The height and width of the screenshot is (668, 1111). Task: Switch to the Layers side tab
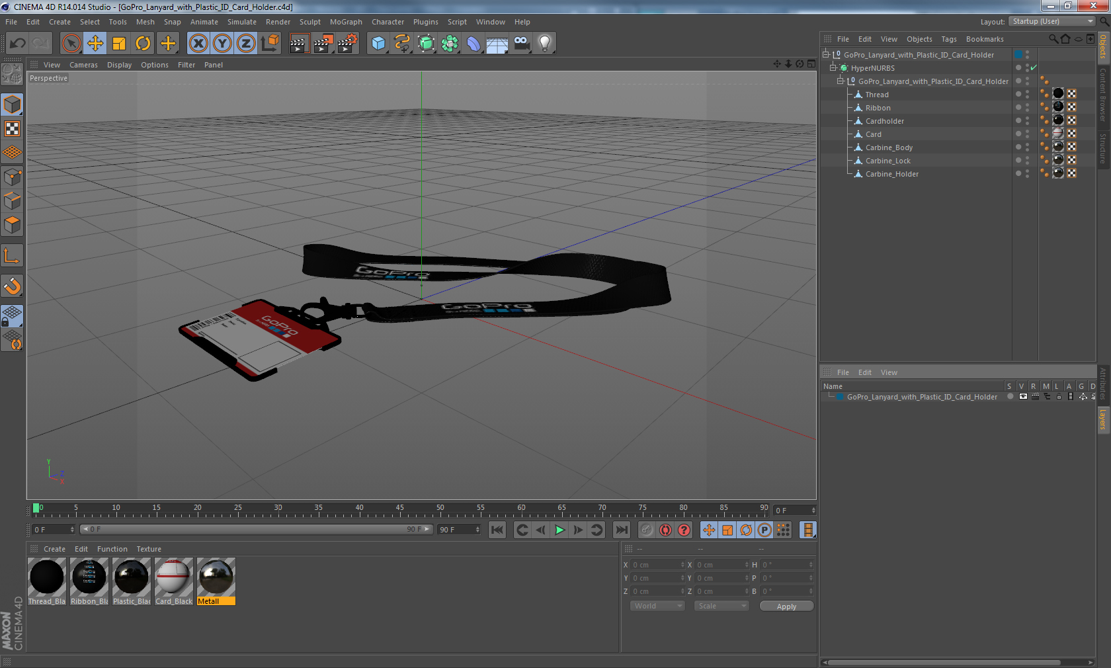pyautogui.click(x=1103, y=419)
